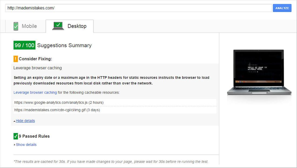Click the blue Analyze button

(x=282, y=8)
